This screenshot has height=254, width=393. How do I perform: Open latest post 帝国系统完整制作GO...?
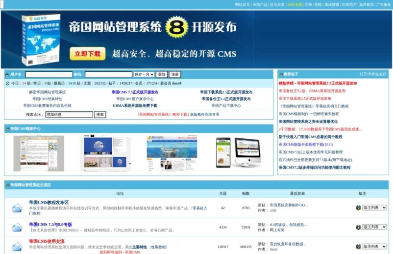pyautogui.click(x=289, y=205)
